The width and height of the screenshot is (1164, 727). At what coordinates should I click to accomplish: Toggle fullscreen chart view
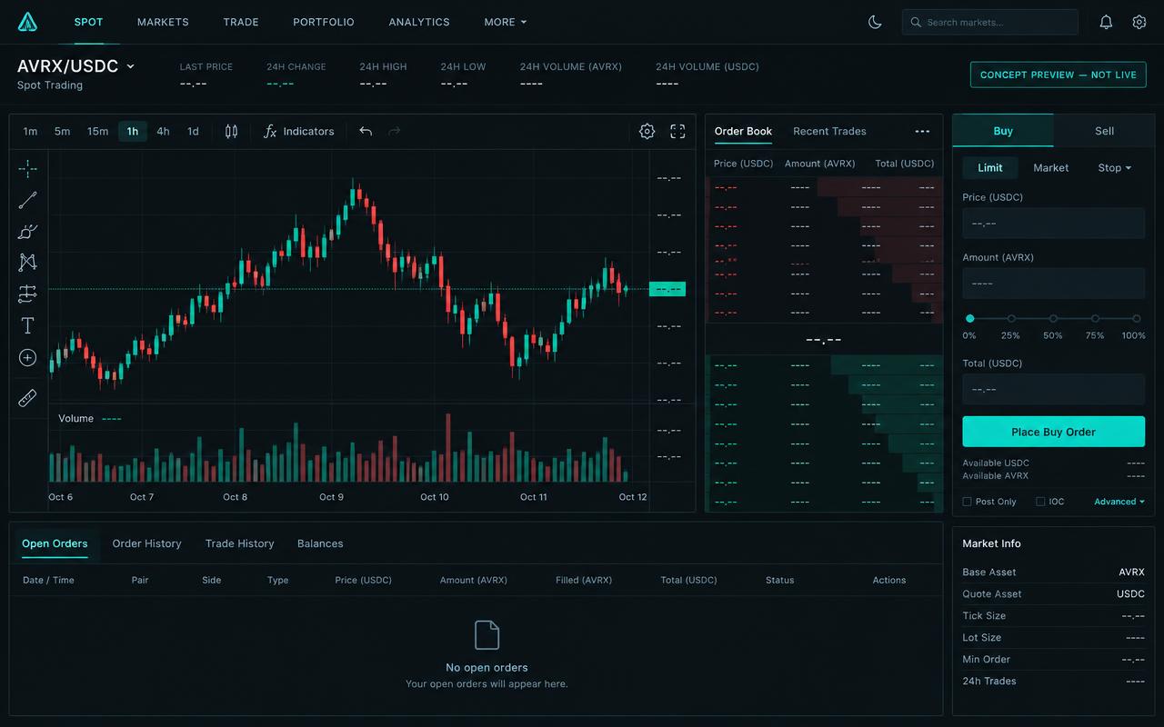click(x=677, y=131)
